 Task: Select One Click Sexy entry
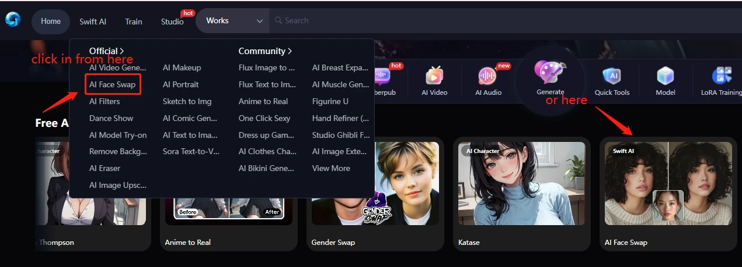[264, 118]
